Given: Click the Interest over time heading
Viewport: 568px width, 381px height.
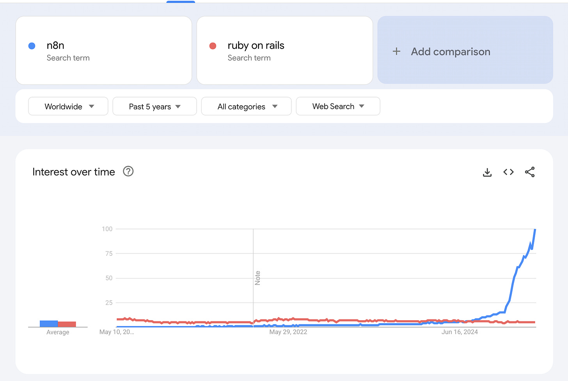Looking at the screenshot, I should 74,172.
